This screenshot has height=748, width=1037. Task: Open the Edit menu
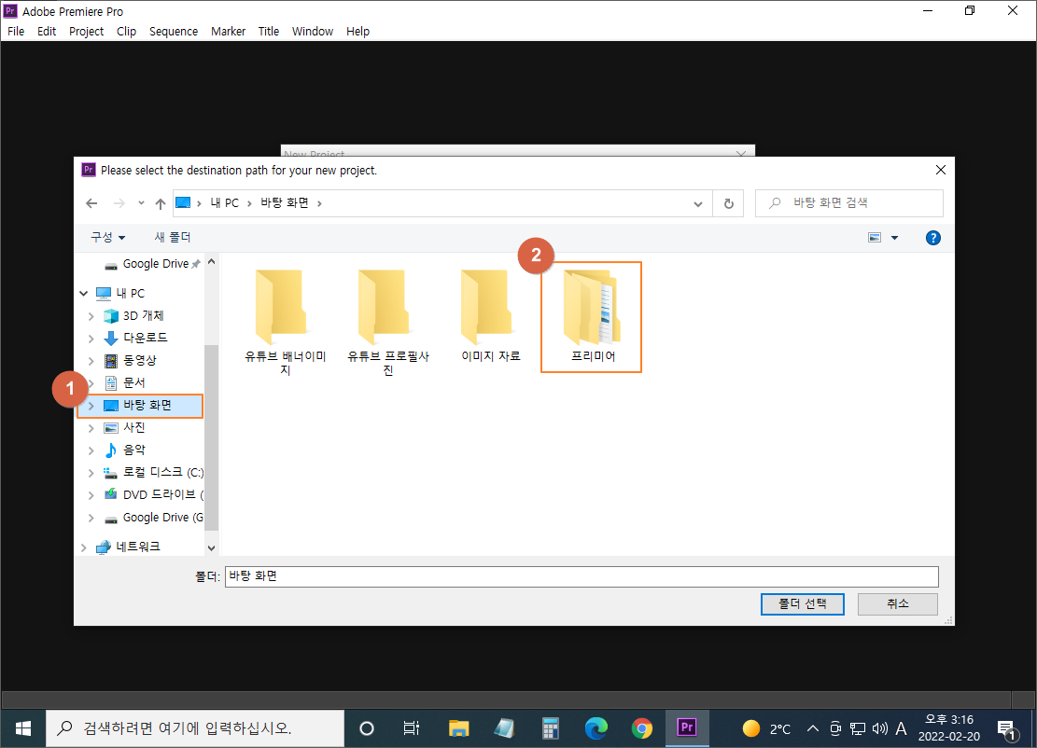[47, 31]
